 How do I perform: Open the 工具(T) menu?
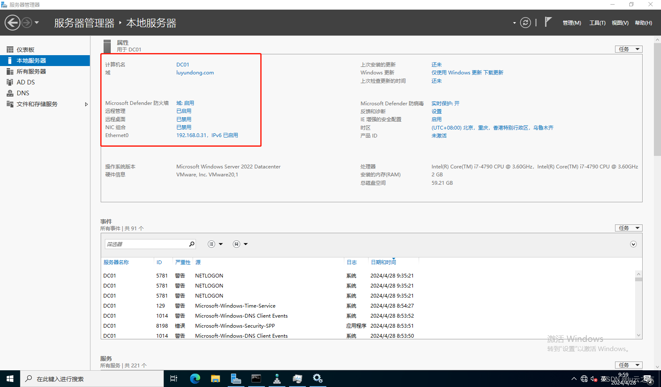597,23
